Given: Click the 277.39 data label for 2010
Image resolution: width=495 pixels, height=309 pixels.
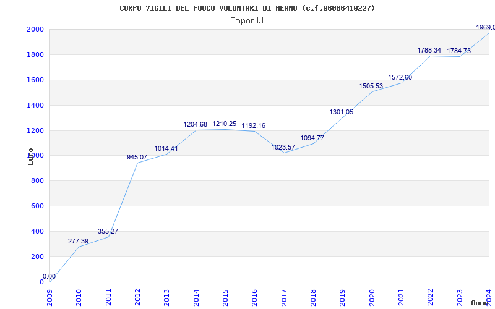Looking at the screenshot, I should [x=79, y=241].
